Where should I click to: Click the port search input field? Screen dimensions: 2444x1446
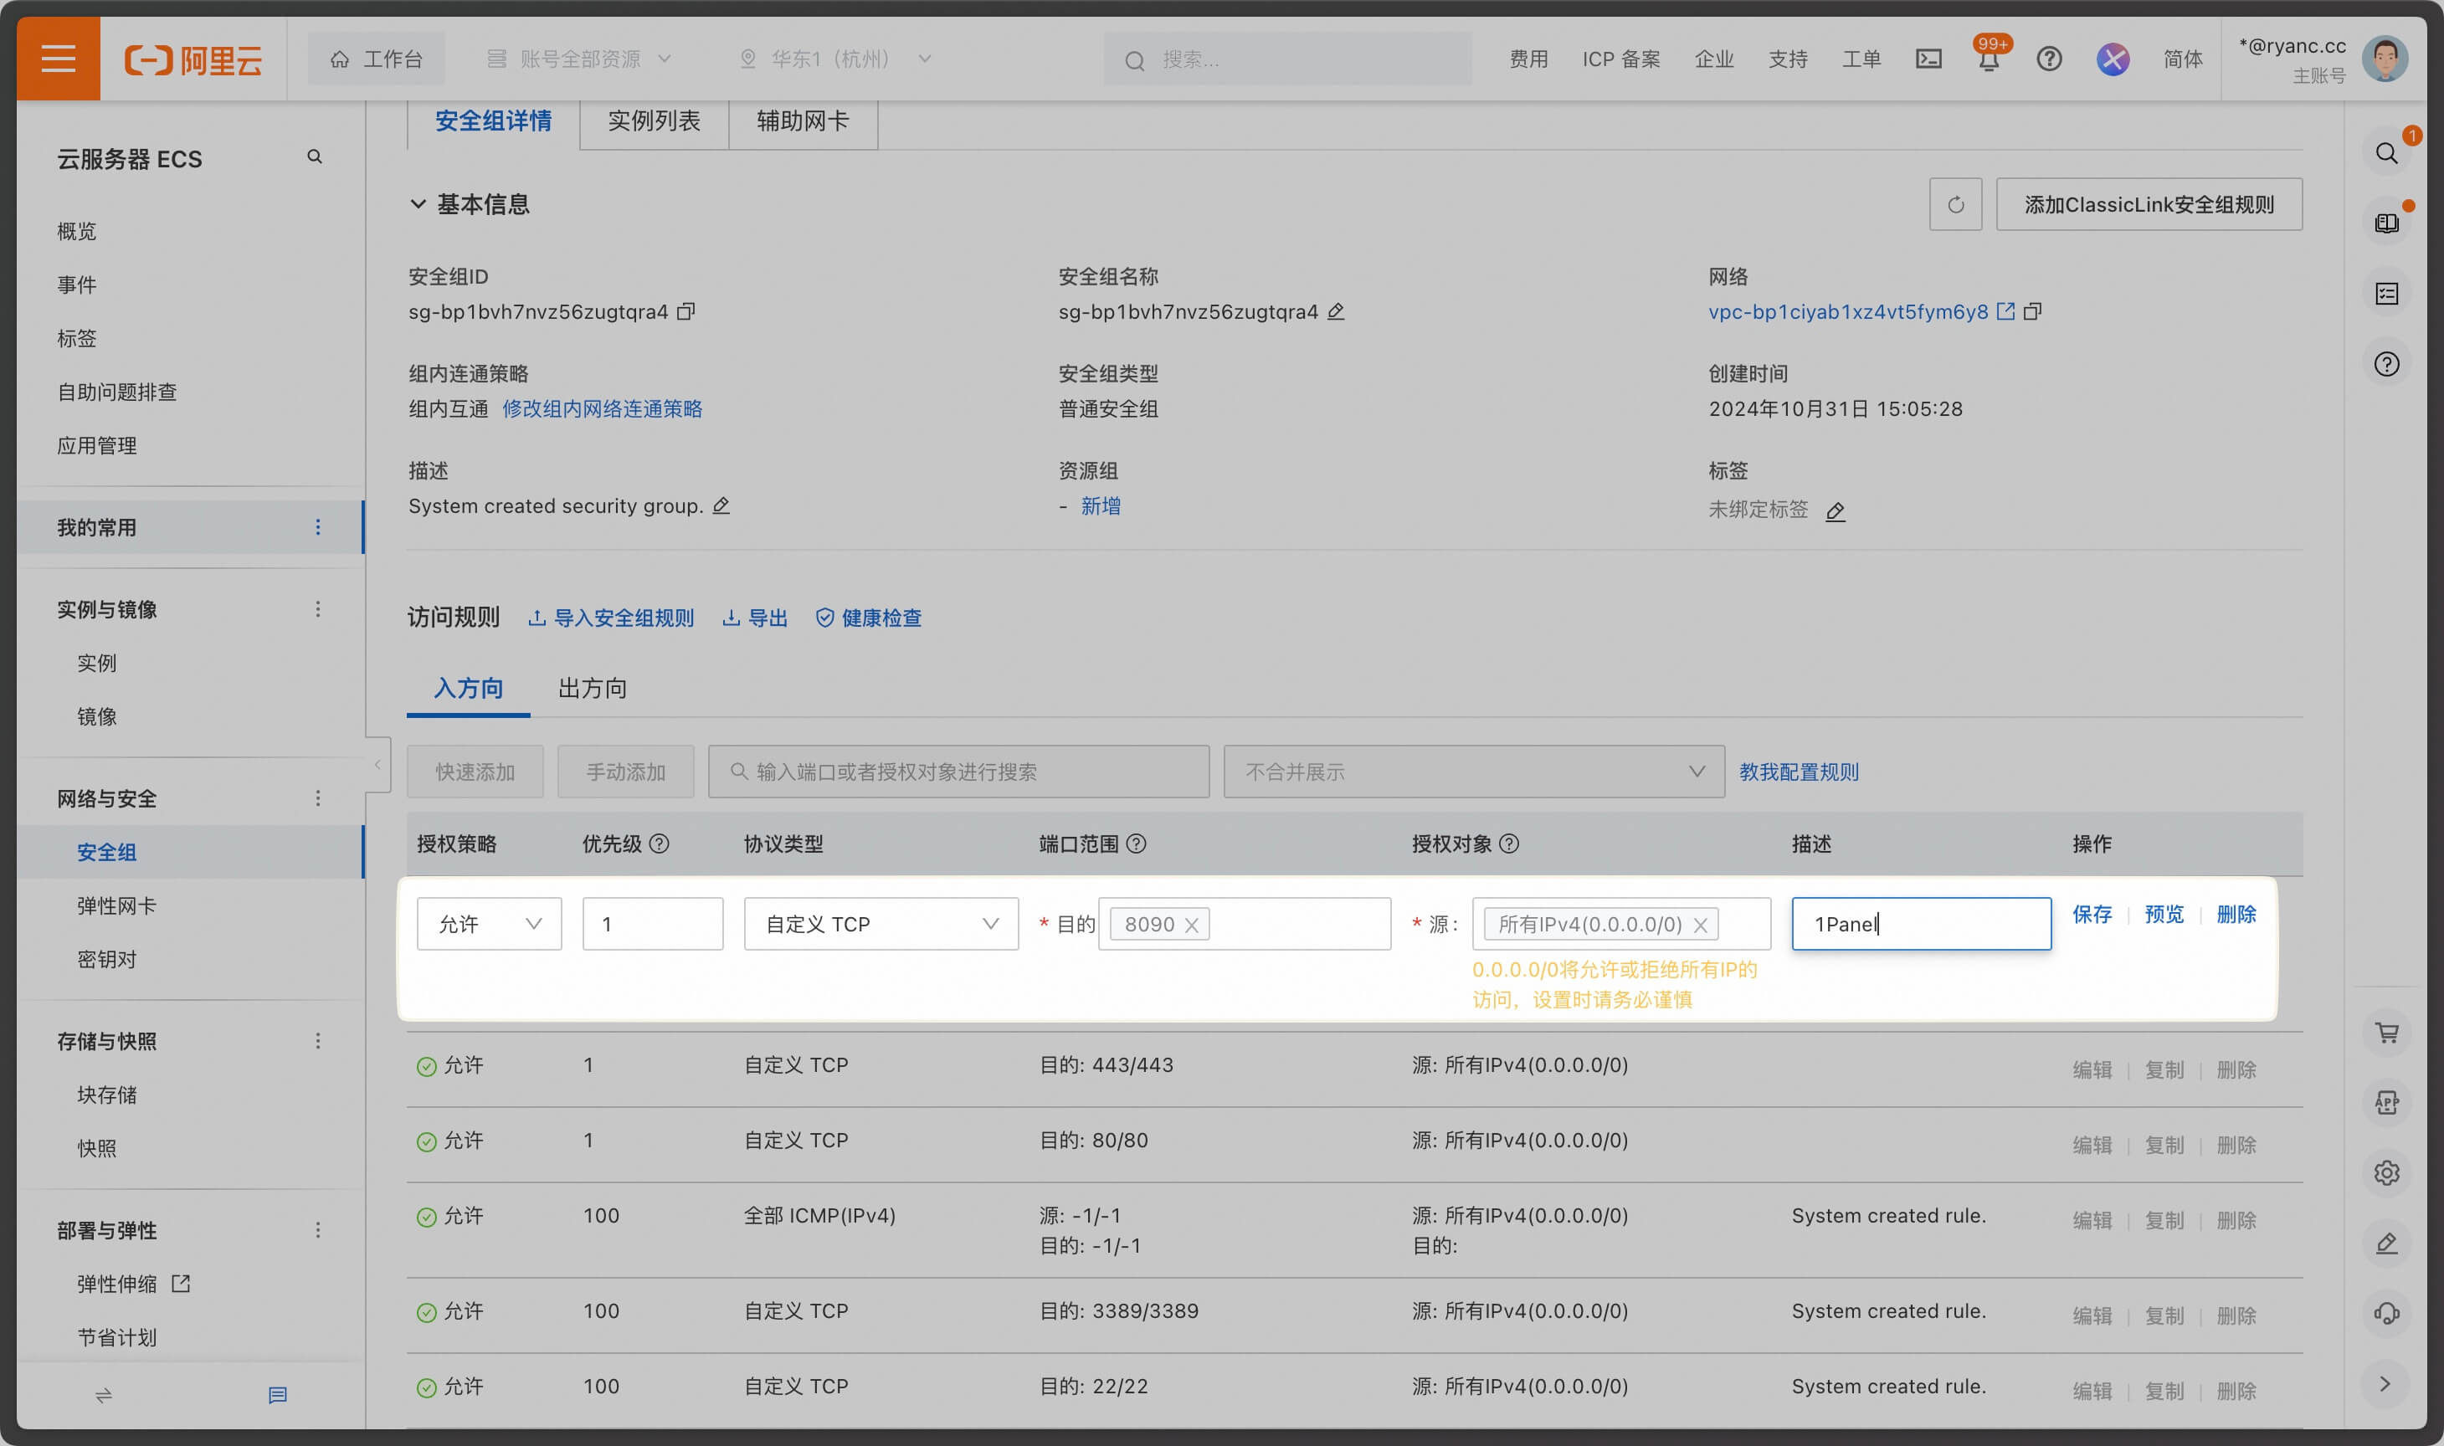click(x=958, y=772)
